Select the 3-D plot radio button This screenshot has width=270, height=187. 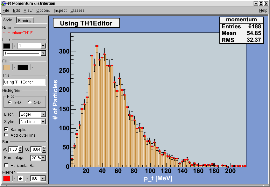click(x=30, y=102)
